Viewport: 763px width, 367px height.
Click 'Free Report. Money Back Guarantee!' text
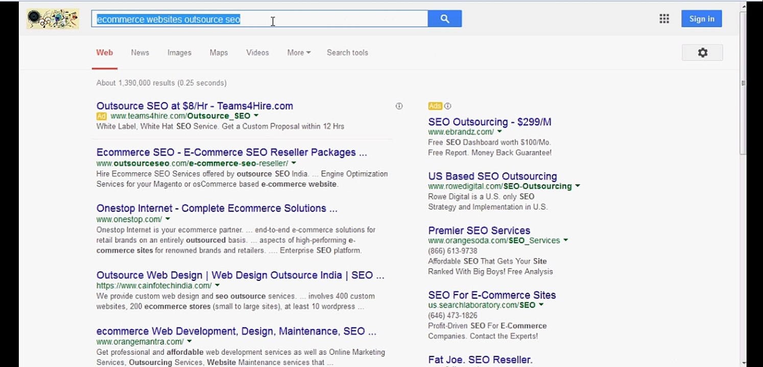(490, 152)
